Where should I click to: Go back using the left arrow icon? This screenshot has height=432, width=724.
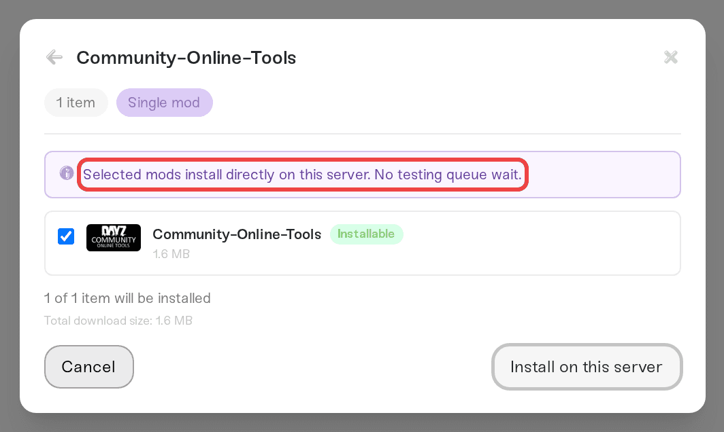(x=54, y=58)
